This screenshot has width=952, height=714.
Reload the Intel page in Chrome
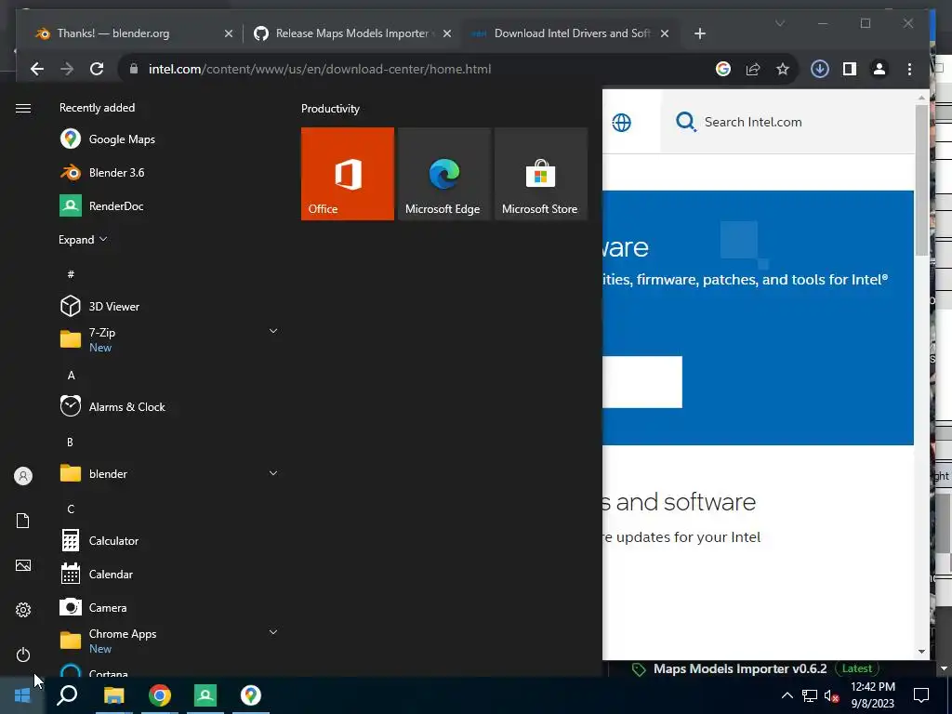[x=97, y=69]
